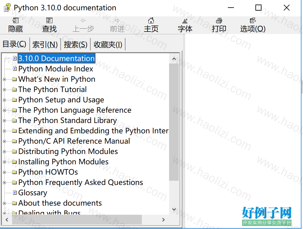Click the 前进 (Forward) arrow icon
303x229 pixels.
point(117,20)
